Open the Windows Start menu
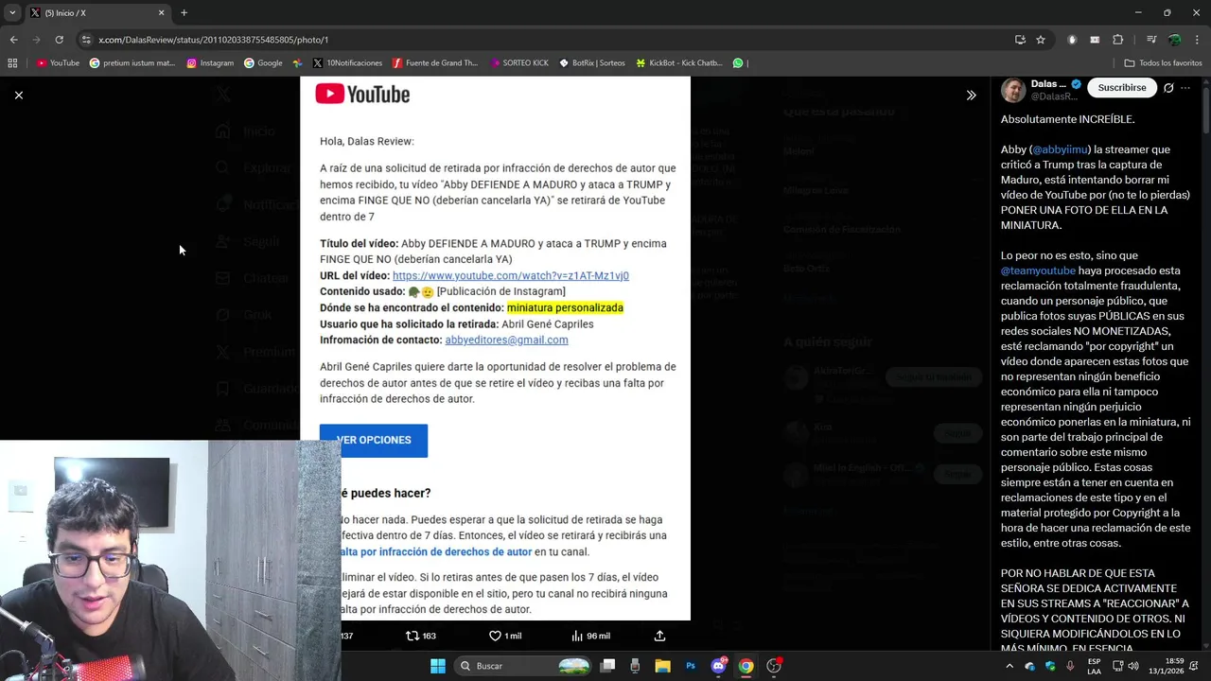1211x681 pixels. pos(438,666)
